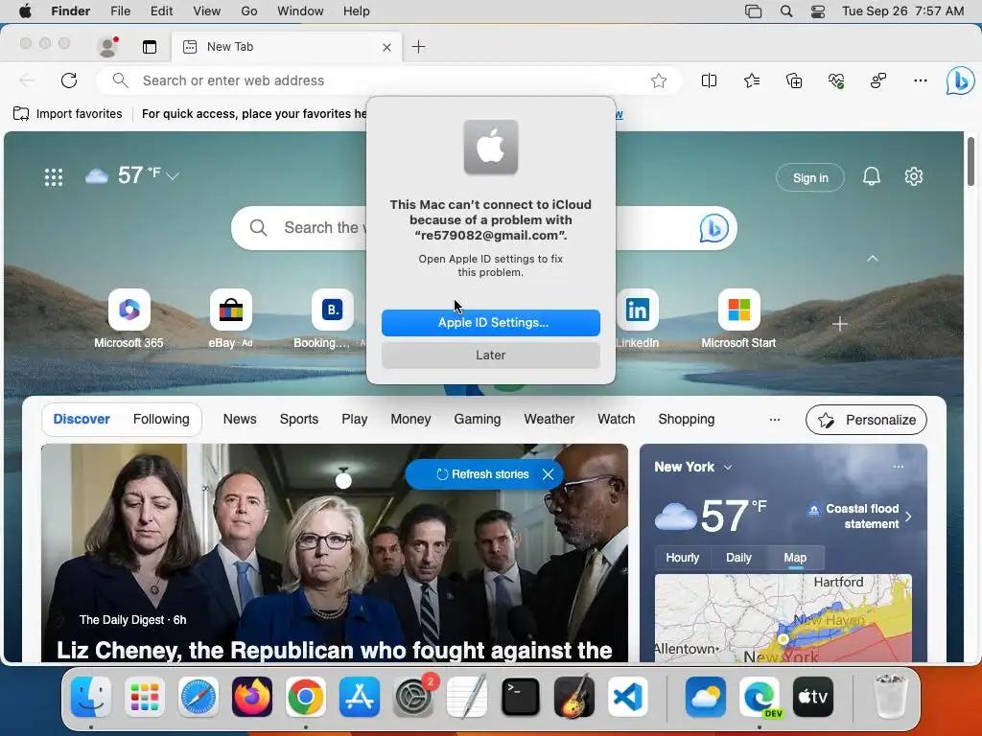
Task: Show more feed categories ellipsis
Action: 775,420
